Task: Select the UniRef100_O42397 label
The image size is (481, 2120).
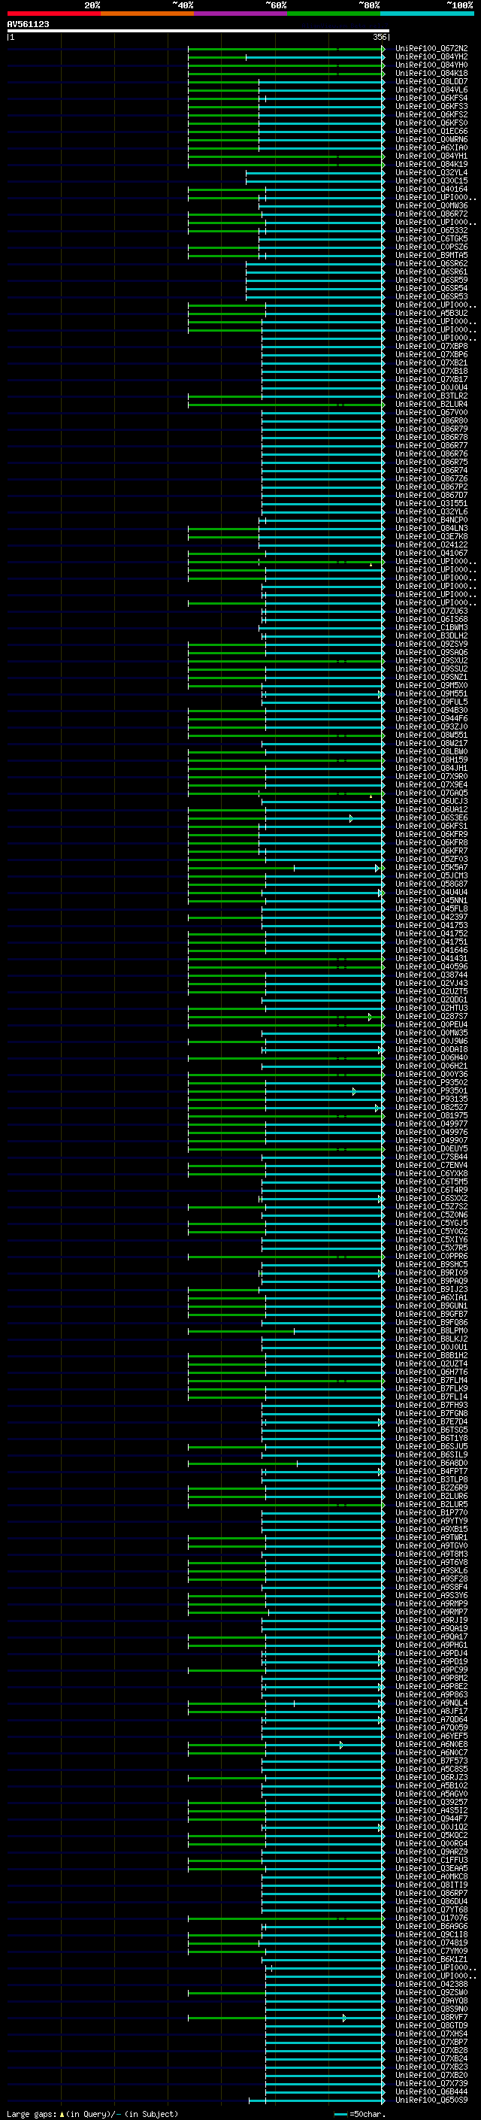Action: [431, 917]
